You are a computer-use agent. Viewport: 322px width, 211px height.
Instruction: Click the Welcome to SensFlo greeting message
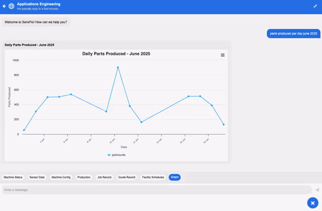click(36, 22)
